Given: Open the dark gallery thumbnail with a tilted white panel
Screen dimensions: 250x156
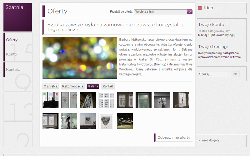Looking at the screenshot, I should (x=88, y=100).
